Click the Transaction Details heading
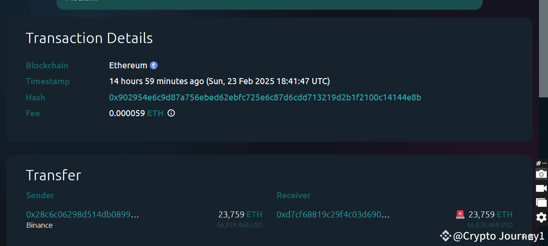Screen dimensions: 548x246 89,38
